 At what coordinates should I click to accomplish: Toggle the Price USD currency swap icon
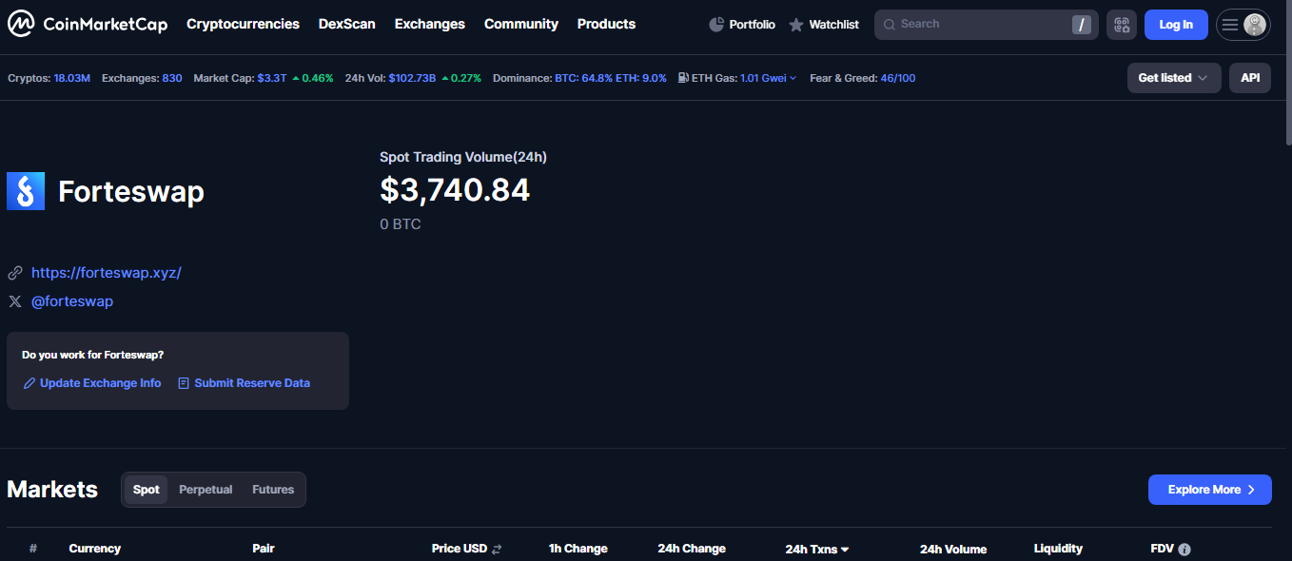click(497, 549)
